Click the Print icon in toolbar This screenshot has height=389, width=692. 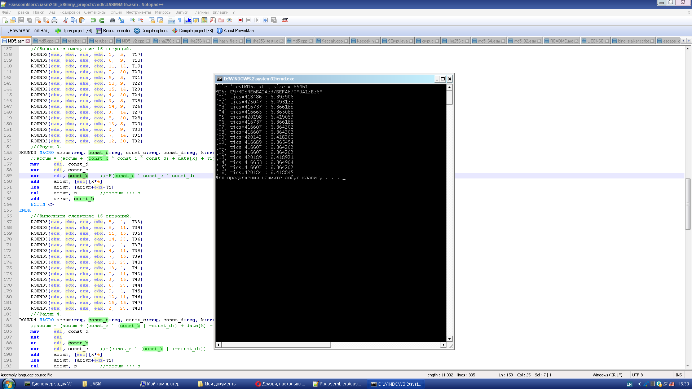coord(54,20)
